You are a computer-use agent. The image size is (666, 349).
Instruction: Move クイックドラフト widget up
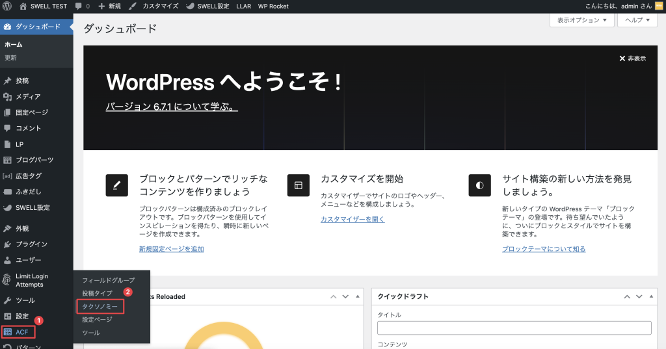click(x=627, y=296)
